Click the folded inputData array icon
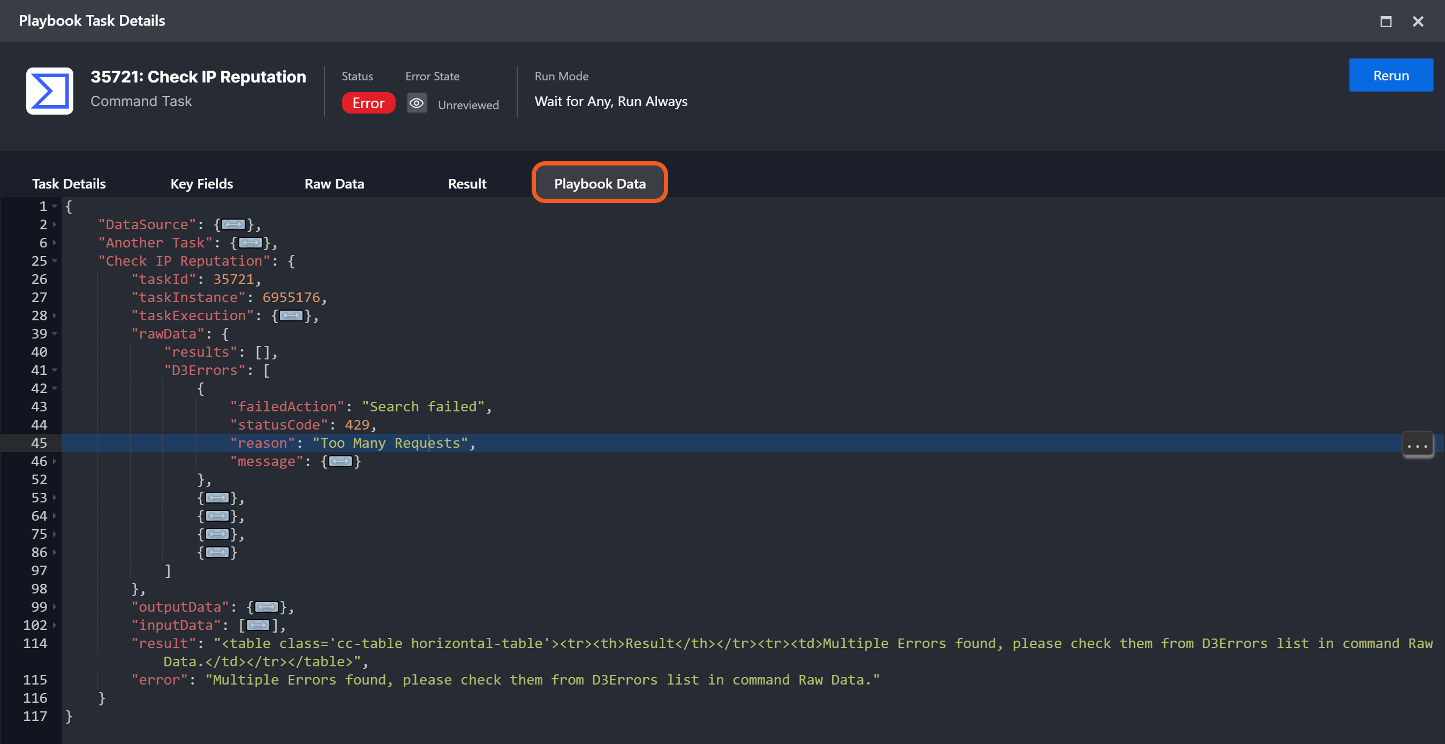The width and height of the screenshot is (1445, 744). [258, 626]
